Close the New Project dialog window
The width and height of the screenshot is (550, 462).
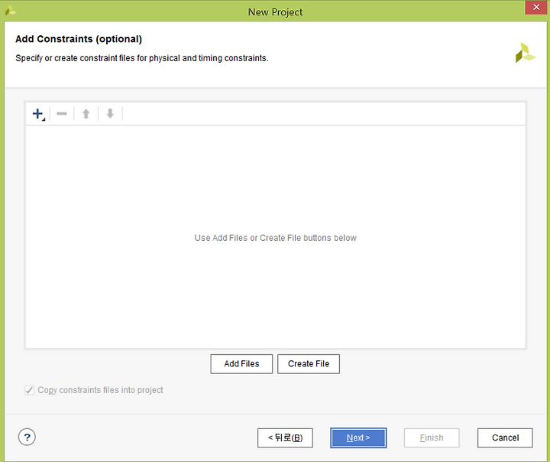click(x=536, y=8)
